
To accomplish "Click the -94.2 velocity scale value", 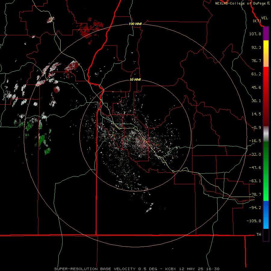I will (255, 207).
